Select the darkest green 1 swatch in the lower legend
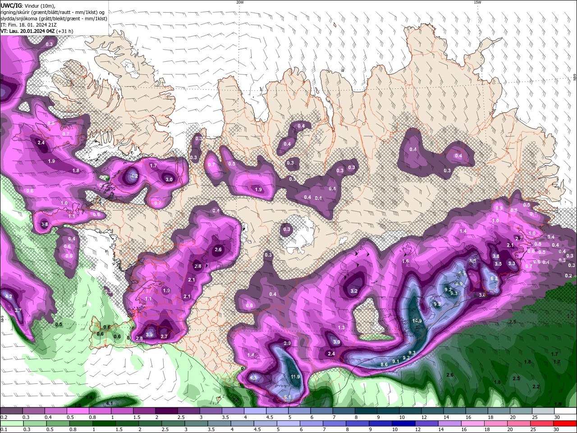 [104, 424]
